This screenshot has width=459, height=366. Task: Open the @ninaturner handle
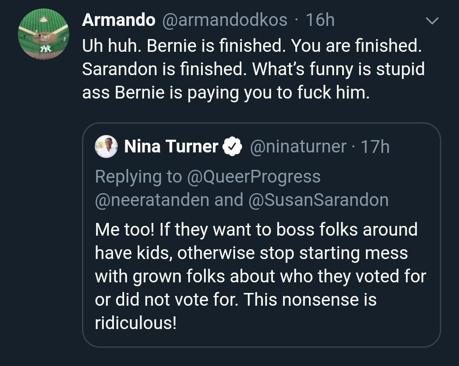298,146
